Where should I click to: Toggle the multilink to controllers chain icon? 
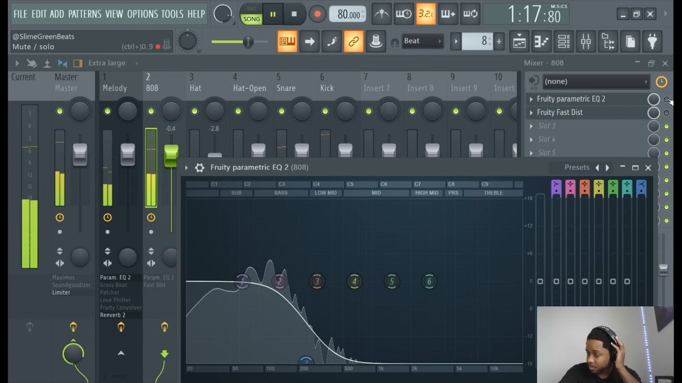click(x=354, y=41)
